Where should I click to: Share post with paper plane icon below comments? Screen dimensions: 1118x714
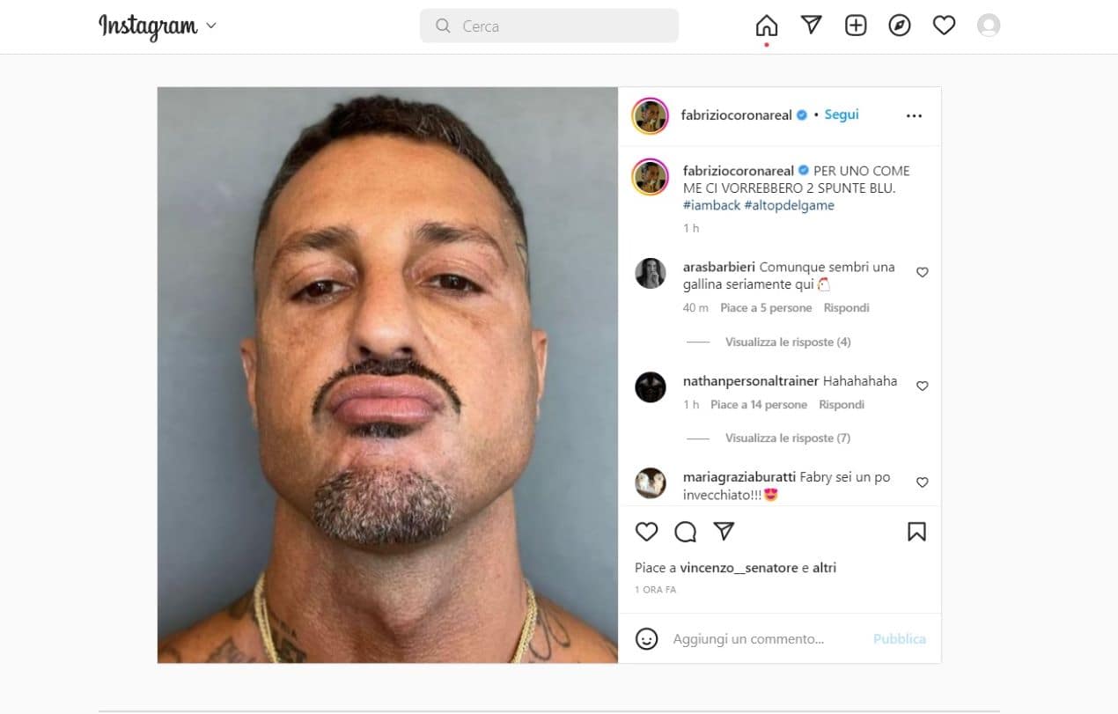tap(724, 532)
